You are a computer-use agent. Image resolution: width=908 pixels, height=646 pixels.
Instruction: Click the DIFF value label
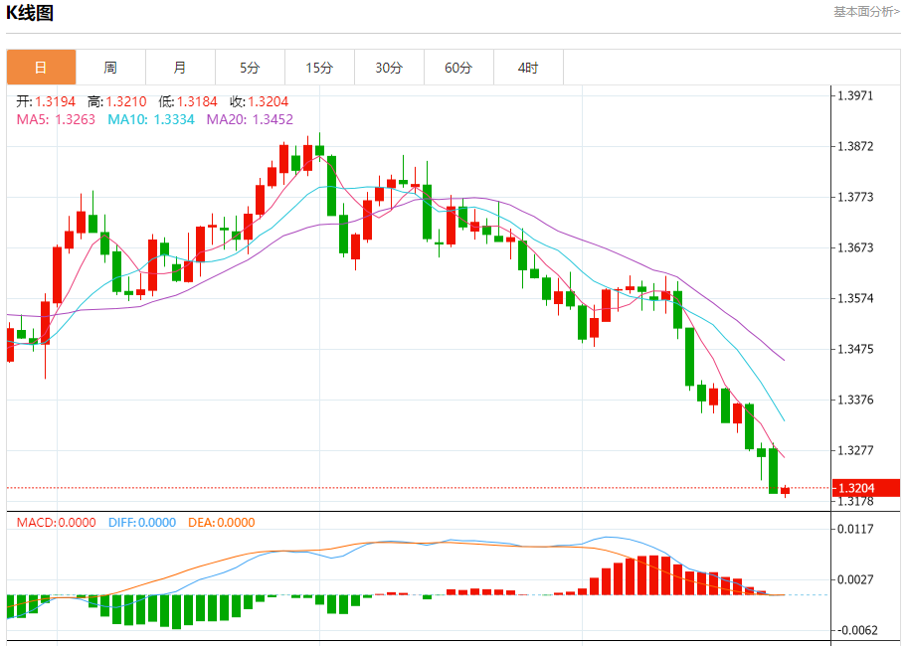point(141,523)
